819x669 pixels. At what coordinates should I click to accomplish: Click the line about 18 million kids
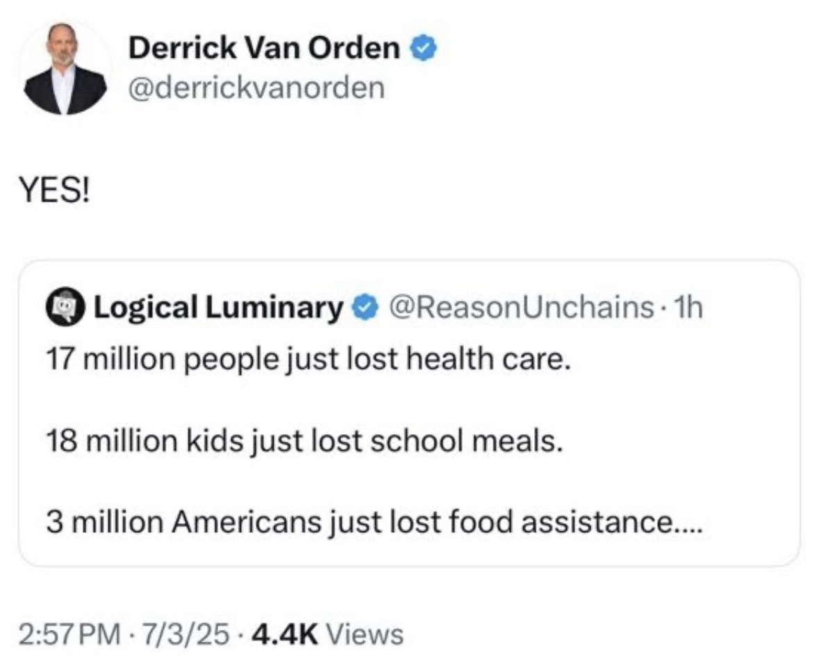(x=305, y=440)
